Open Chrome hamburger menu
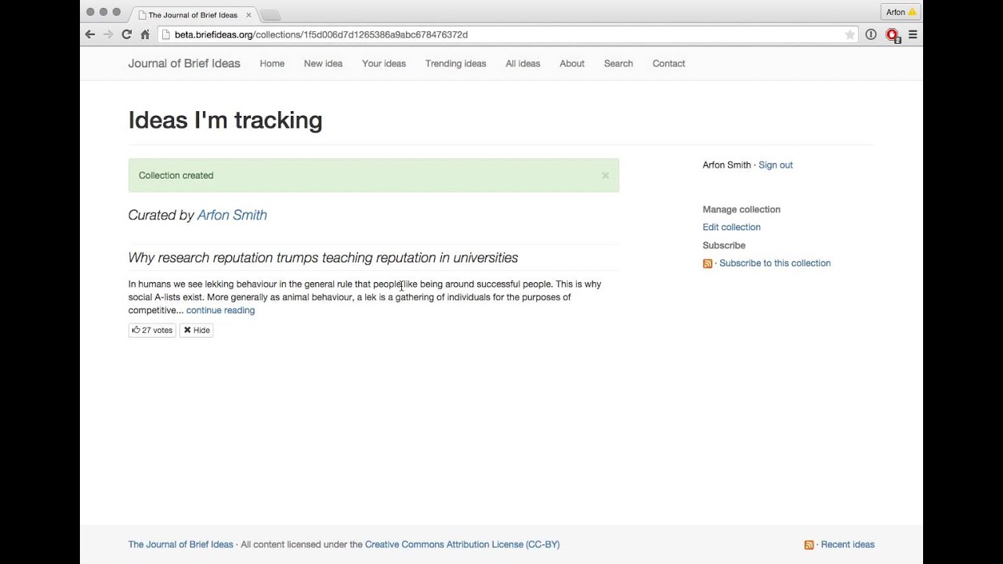The image size is (1003, 564). click(x=913, y=34)
